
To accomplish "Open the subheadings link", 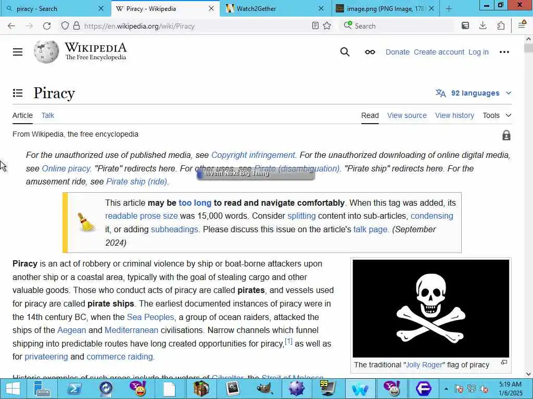I will pyautogui.click(x=174, y=229).
